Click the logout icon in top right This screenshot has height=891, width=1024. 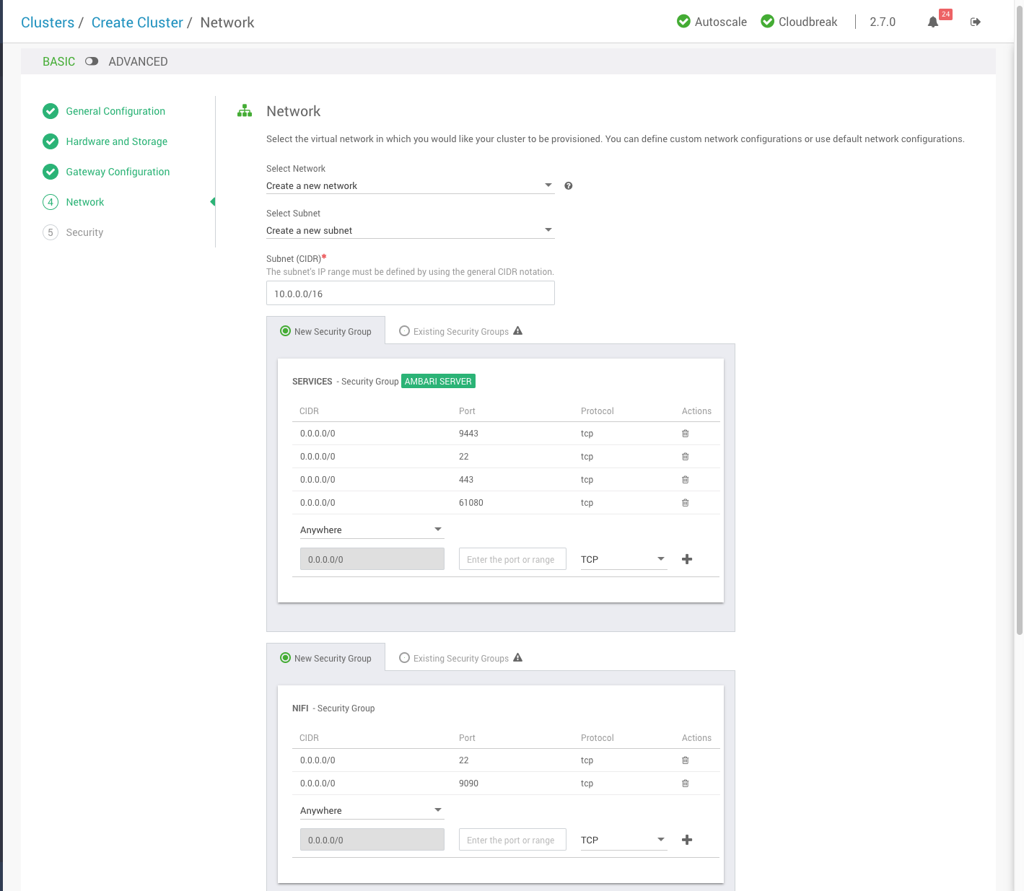coord(976,22)
